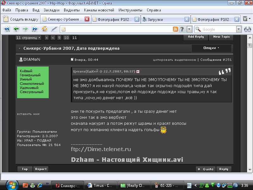The width and height of the screenshot is (253, 190).
Task: Click the D!AMoN username link
Action: 32,60
